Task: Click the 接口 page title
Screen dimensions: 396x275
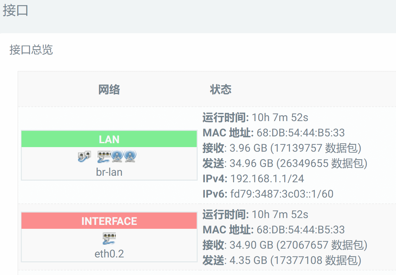Action: click(x=15, y=11)
